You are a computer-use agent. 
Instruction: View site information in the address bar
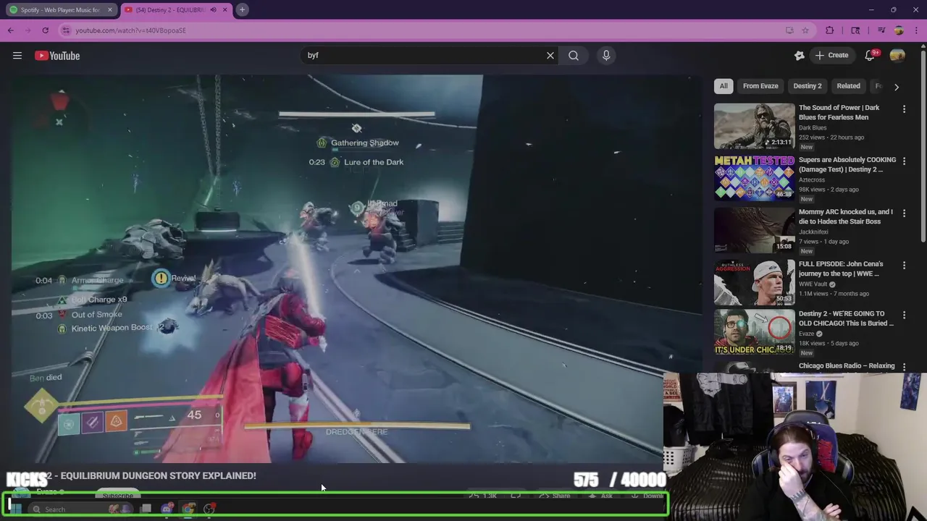pos(66,30)
